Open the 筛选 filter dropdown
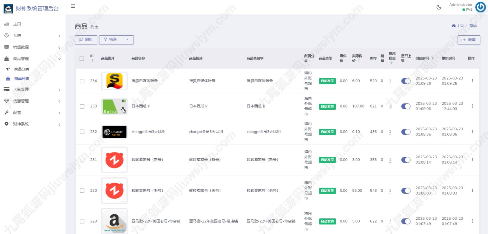488x234 pixels. (116, 39)
